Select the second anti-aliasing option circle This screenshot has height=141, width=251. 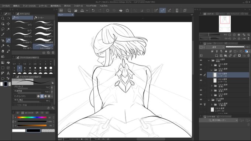click(x=42, y=96)
